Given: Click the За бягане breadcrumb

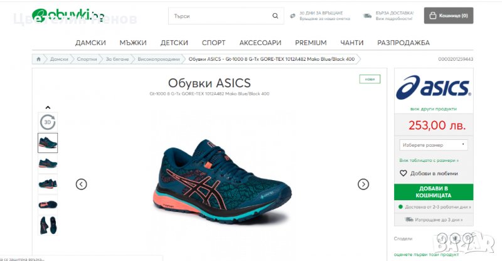Looking at the screenshot, I should (x=117, y=59).
